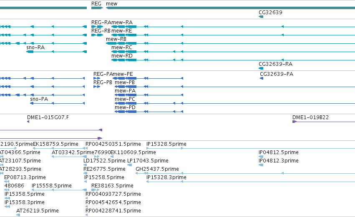Click the RP004250351.5prime EST label
355x217 pixels.
coord(113,144)
